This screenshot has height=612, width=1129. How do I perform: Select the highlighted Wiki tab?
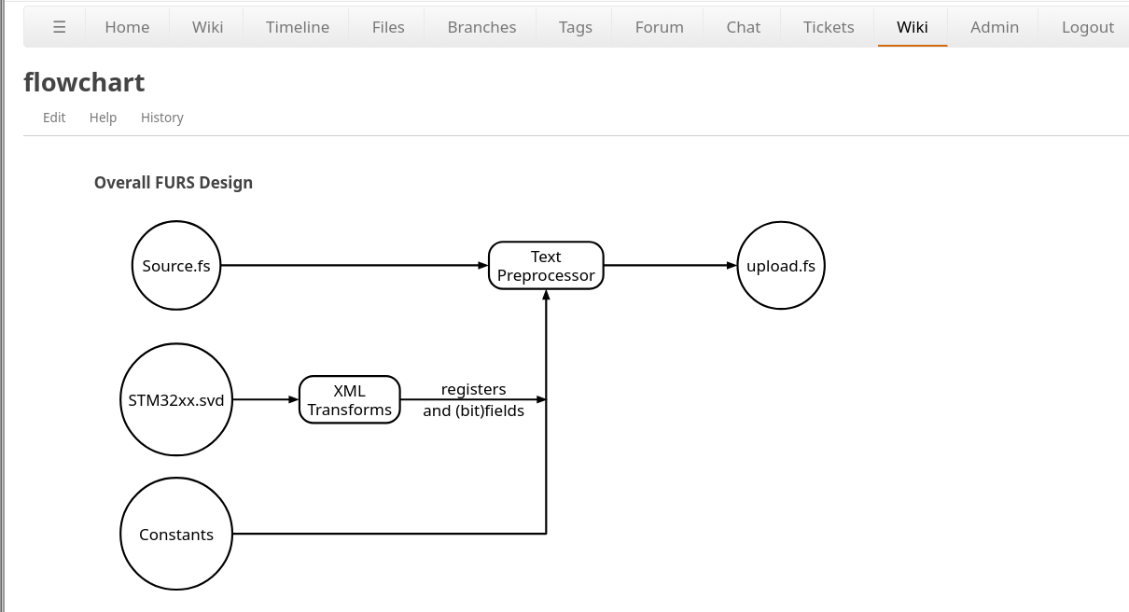tap(912, 27)
